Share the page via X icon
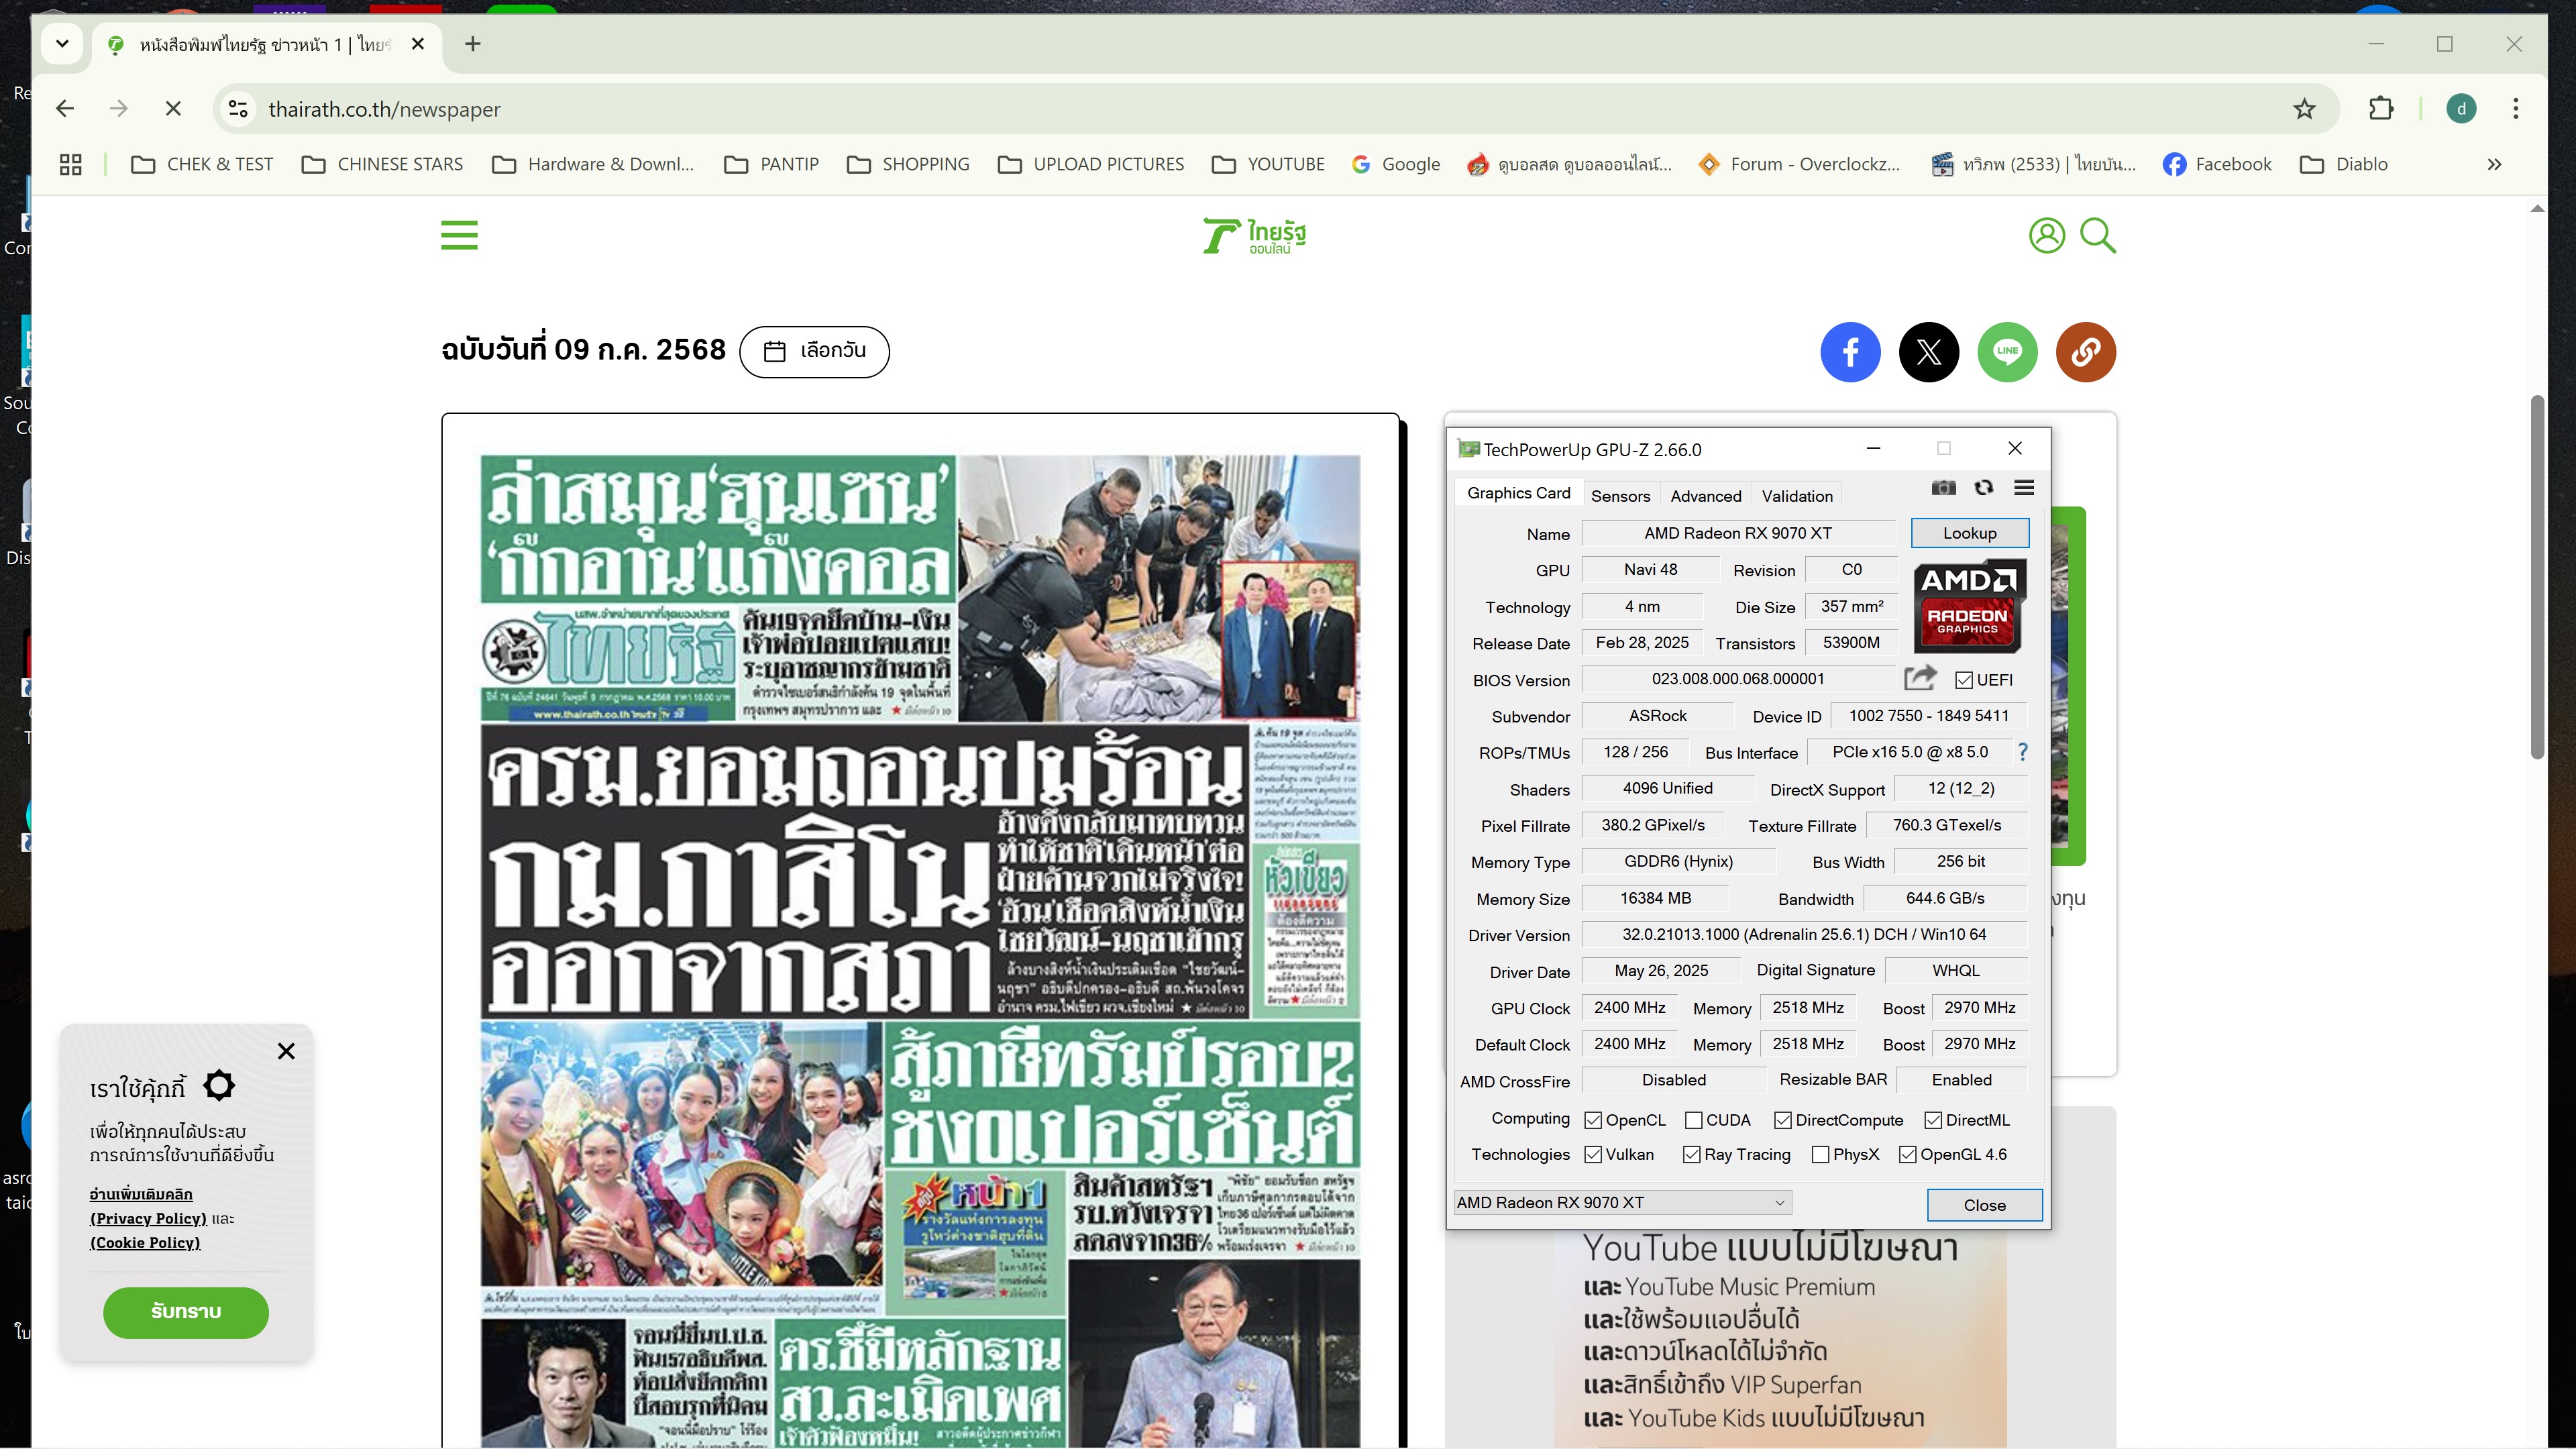Viewport: 2576px width, 1449px height. click(x=1929, y=352)
